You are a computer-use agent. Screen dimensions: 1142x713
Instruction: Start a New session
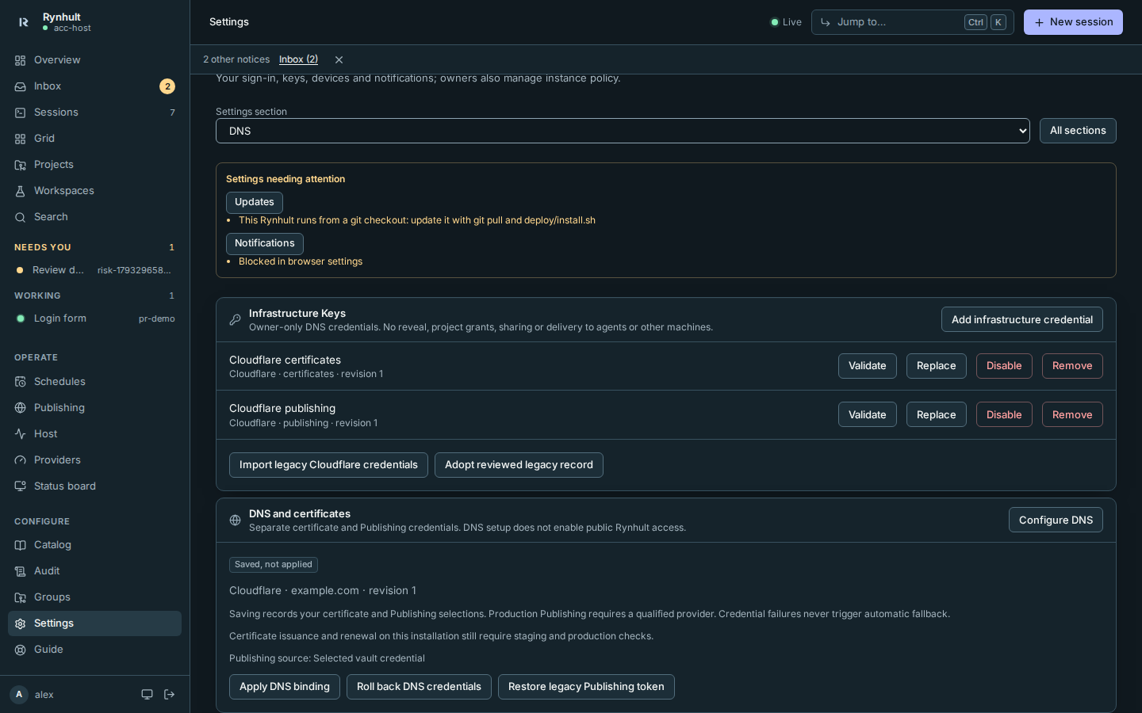tap(1073, 22)
